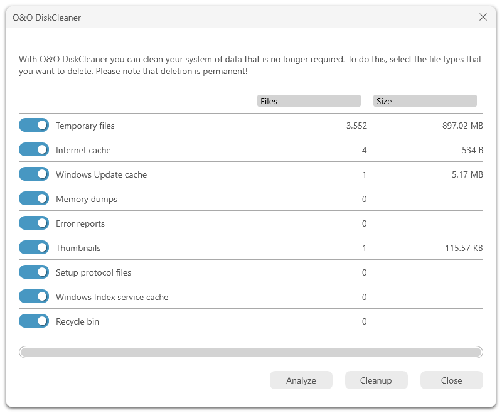Click the Files column header
Screen dimensions: 502x413
309,101
